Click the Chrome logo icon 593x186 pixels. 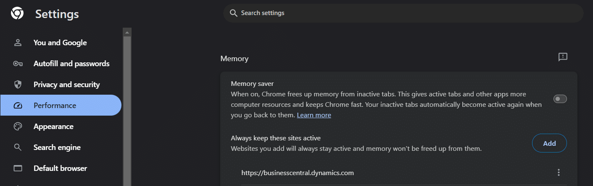click(17, 13)
